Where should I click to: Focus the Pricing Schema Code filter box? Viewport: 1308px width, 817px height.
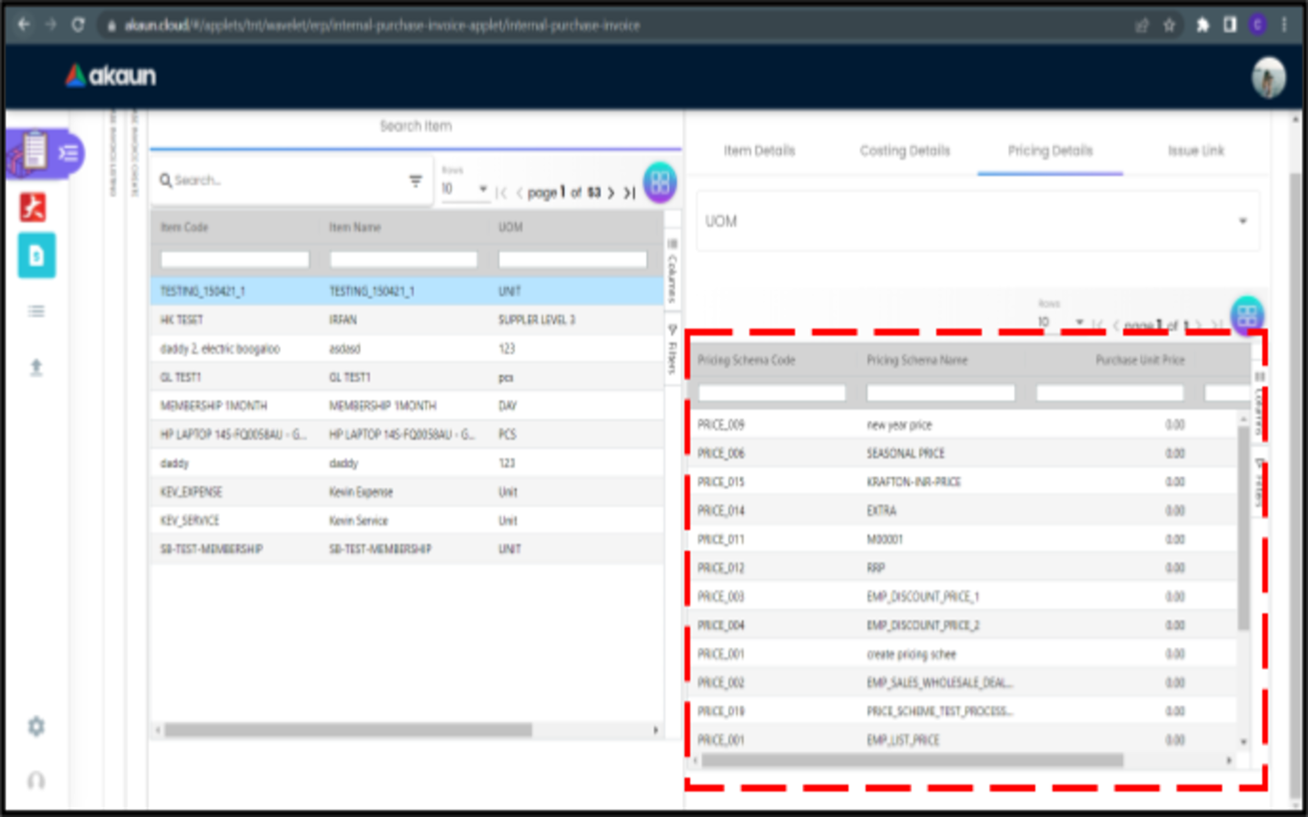pos(772,393)
